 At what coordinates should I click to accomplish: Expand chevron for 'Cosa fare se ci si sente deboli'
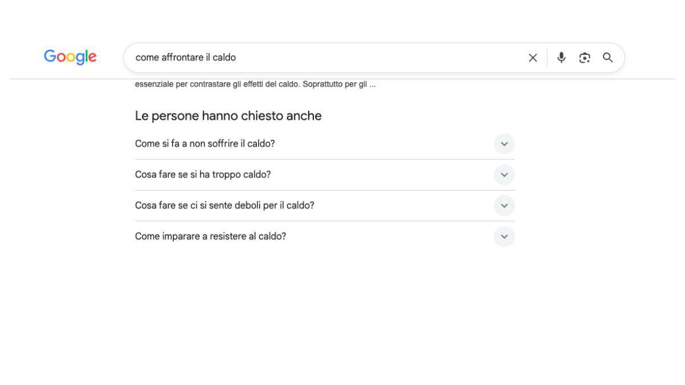tap(504, 205)
